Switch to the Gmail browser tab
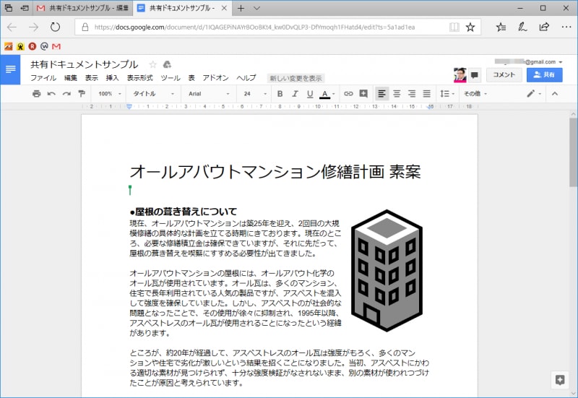This screenshot has height=398, width=578. coord(83,8)
